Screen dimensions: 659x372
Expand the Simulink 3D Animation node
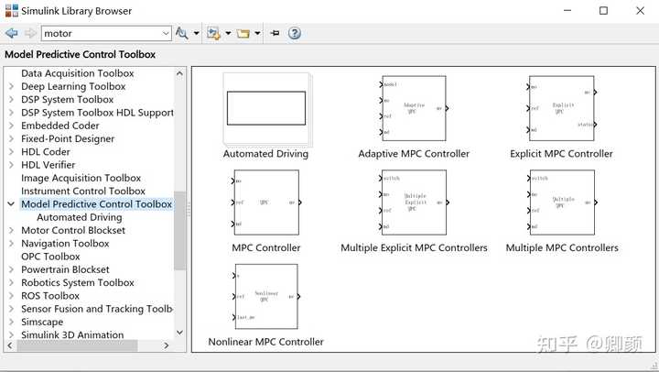pos(11,334)
